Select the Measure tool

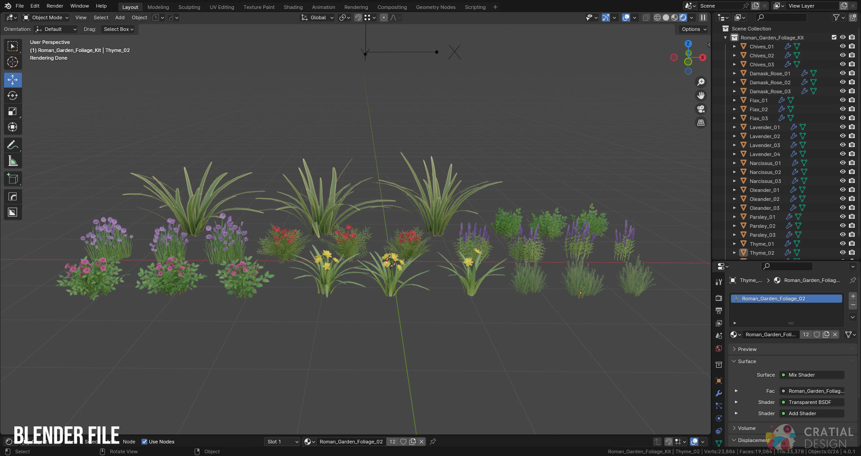pyautogui.click(x=13, y=161)
